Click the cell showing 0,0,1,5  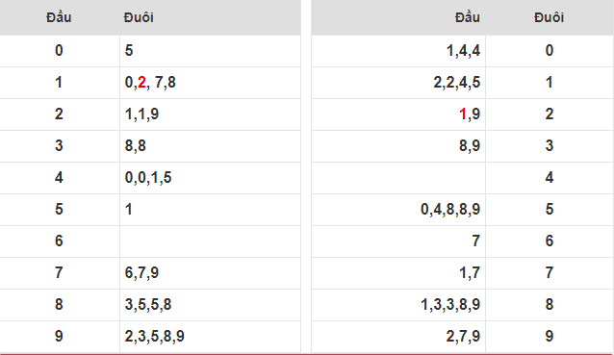pos(210,178)
